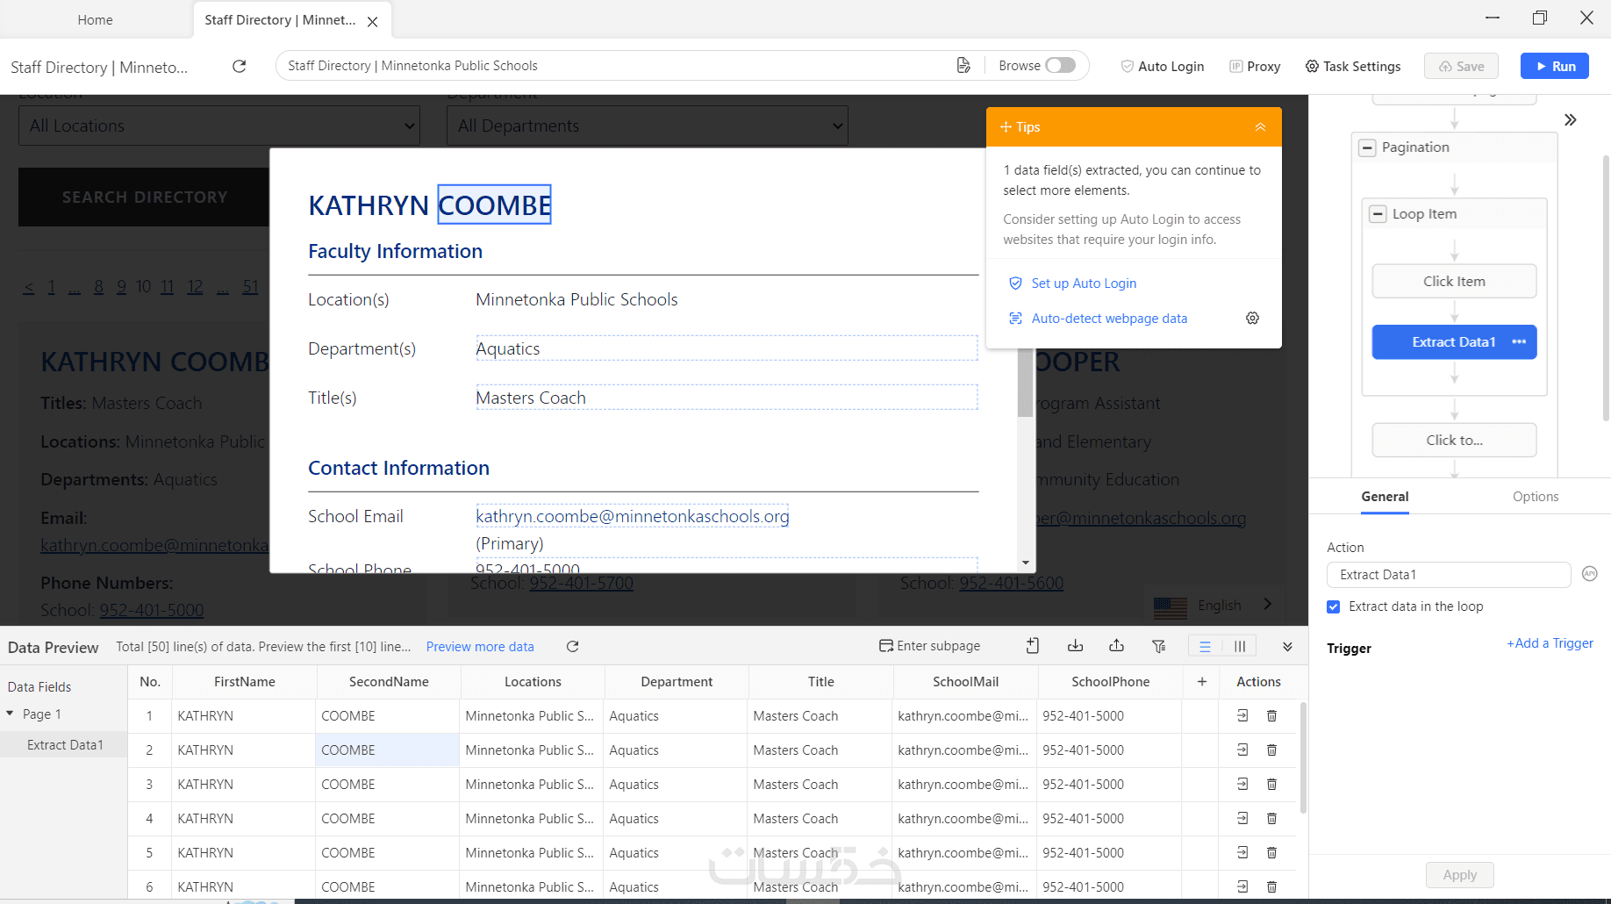The height and width of the screenshot is (904, 1611).
Task: Click the insert-row icon for row 1
Action: click(x=1242, y=716)
